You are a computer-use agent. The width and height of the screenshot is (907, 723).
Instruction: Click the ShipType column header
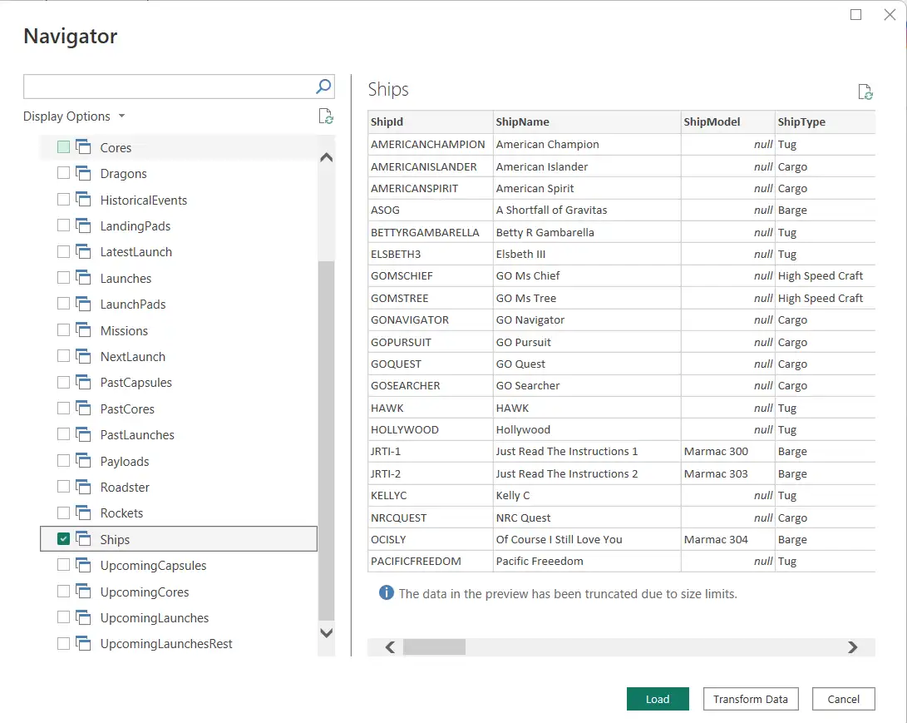pos(826,122)
